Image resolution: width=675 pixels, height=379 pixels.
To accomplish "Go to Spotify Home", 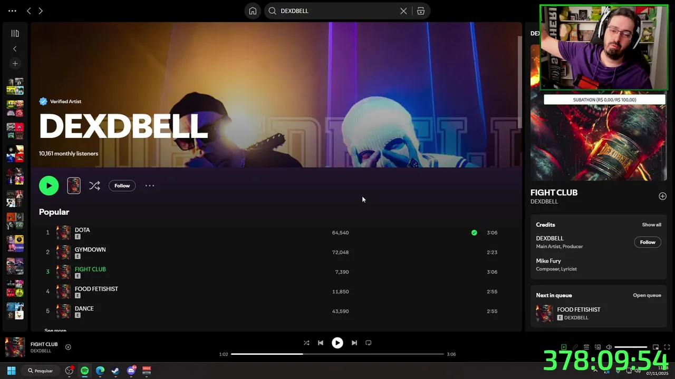I will coord(253,11).
